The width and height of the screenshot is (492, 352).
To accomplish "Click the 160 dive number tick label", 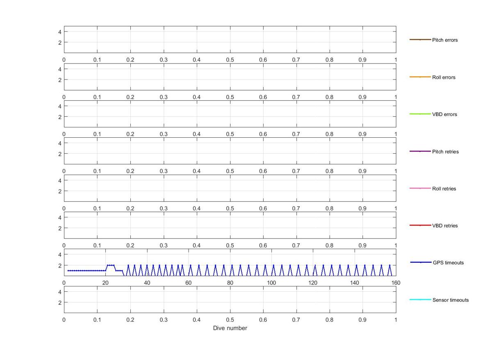I will (396, 283).
